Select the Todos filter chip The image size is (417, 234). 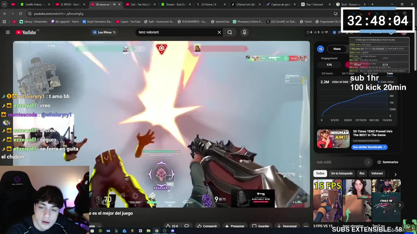point(320,173)
